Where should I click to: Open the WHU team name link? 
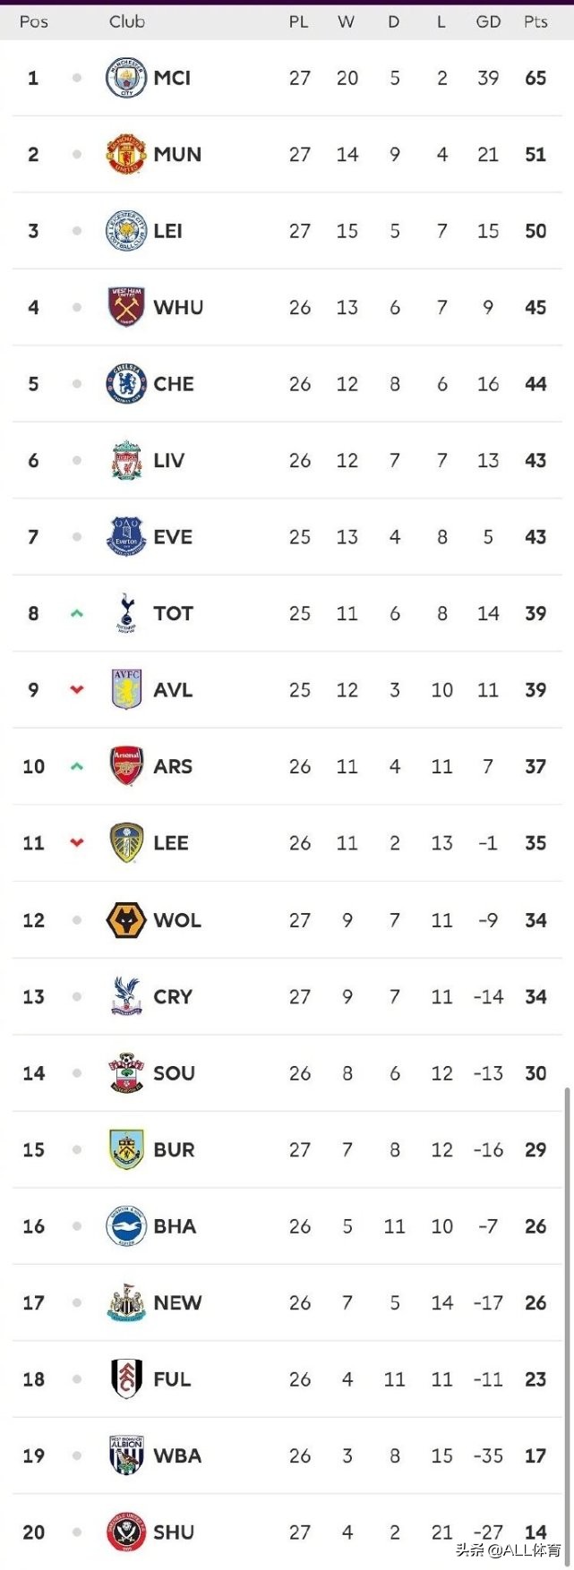(178, 308)
